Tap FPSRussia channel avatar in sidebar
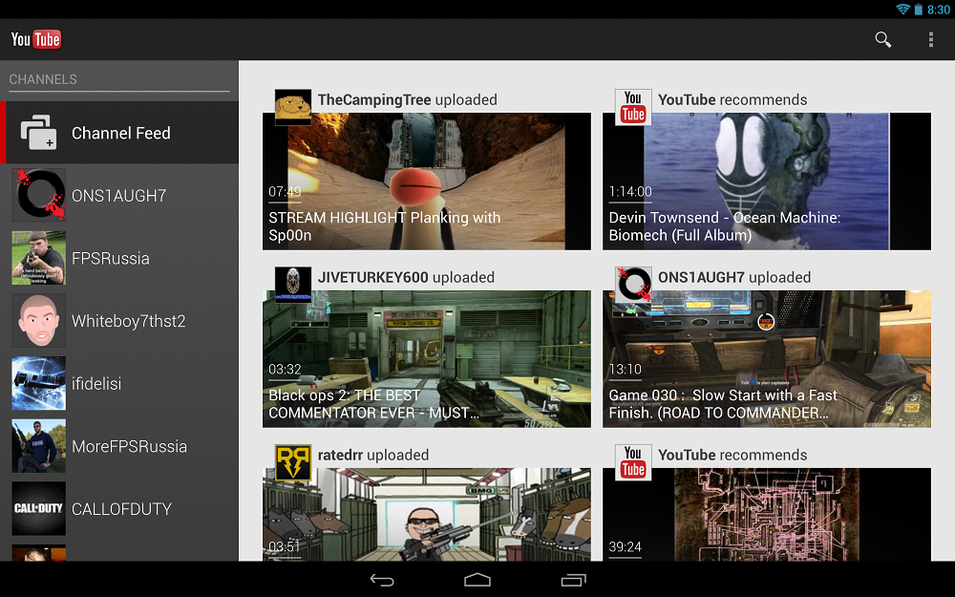 click(39, 258)
